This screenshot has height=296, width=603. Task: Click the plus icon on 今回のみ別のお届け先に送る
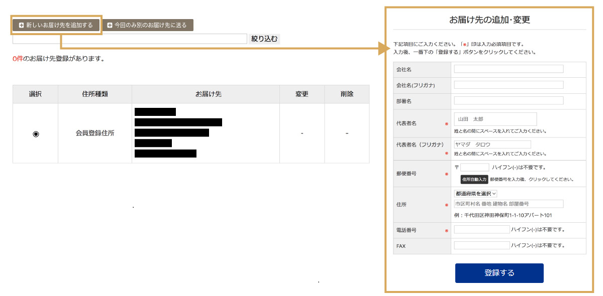110,25
